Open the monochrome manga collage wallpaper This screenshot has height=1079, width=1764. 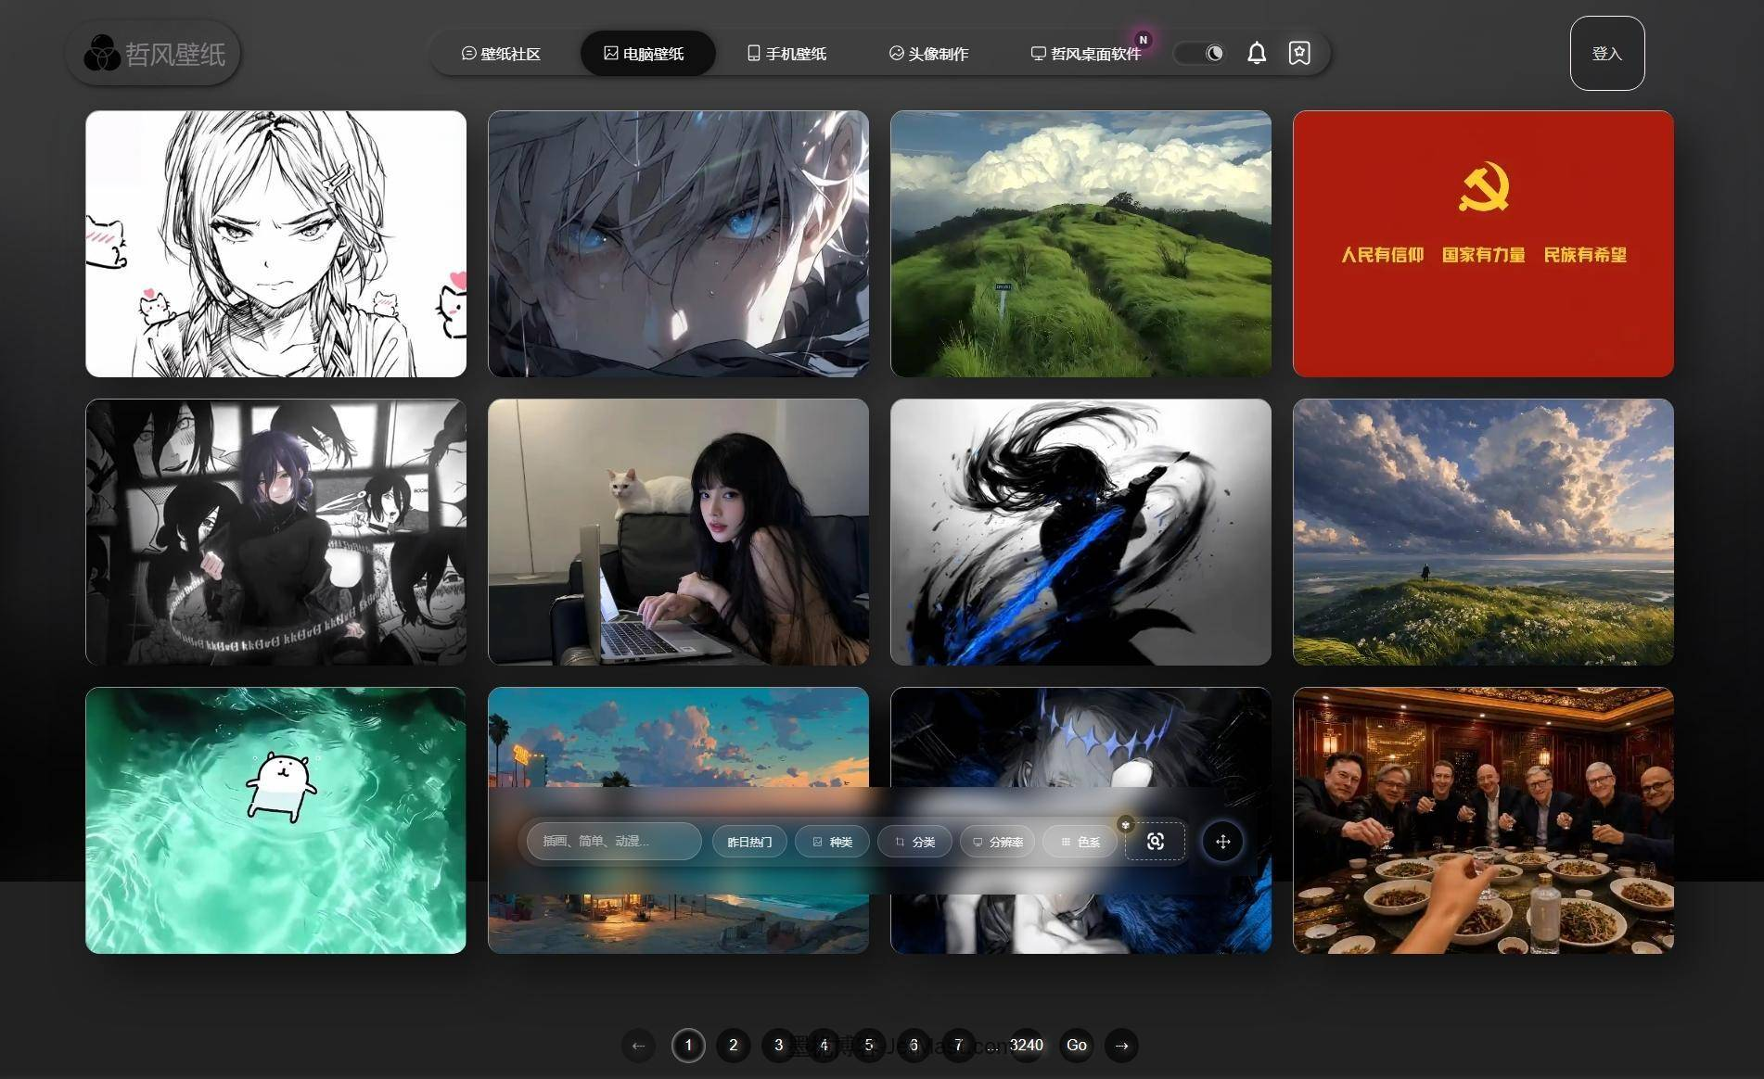275,532
